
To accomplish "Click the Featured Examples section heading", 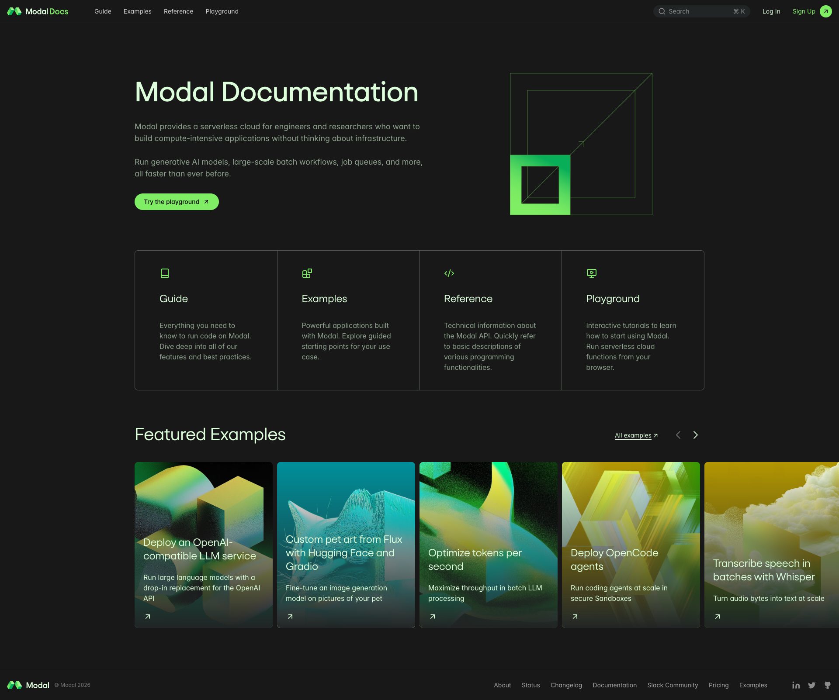I will pyautogui.click(x=210, y=434).
